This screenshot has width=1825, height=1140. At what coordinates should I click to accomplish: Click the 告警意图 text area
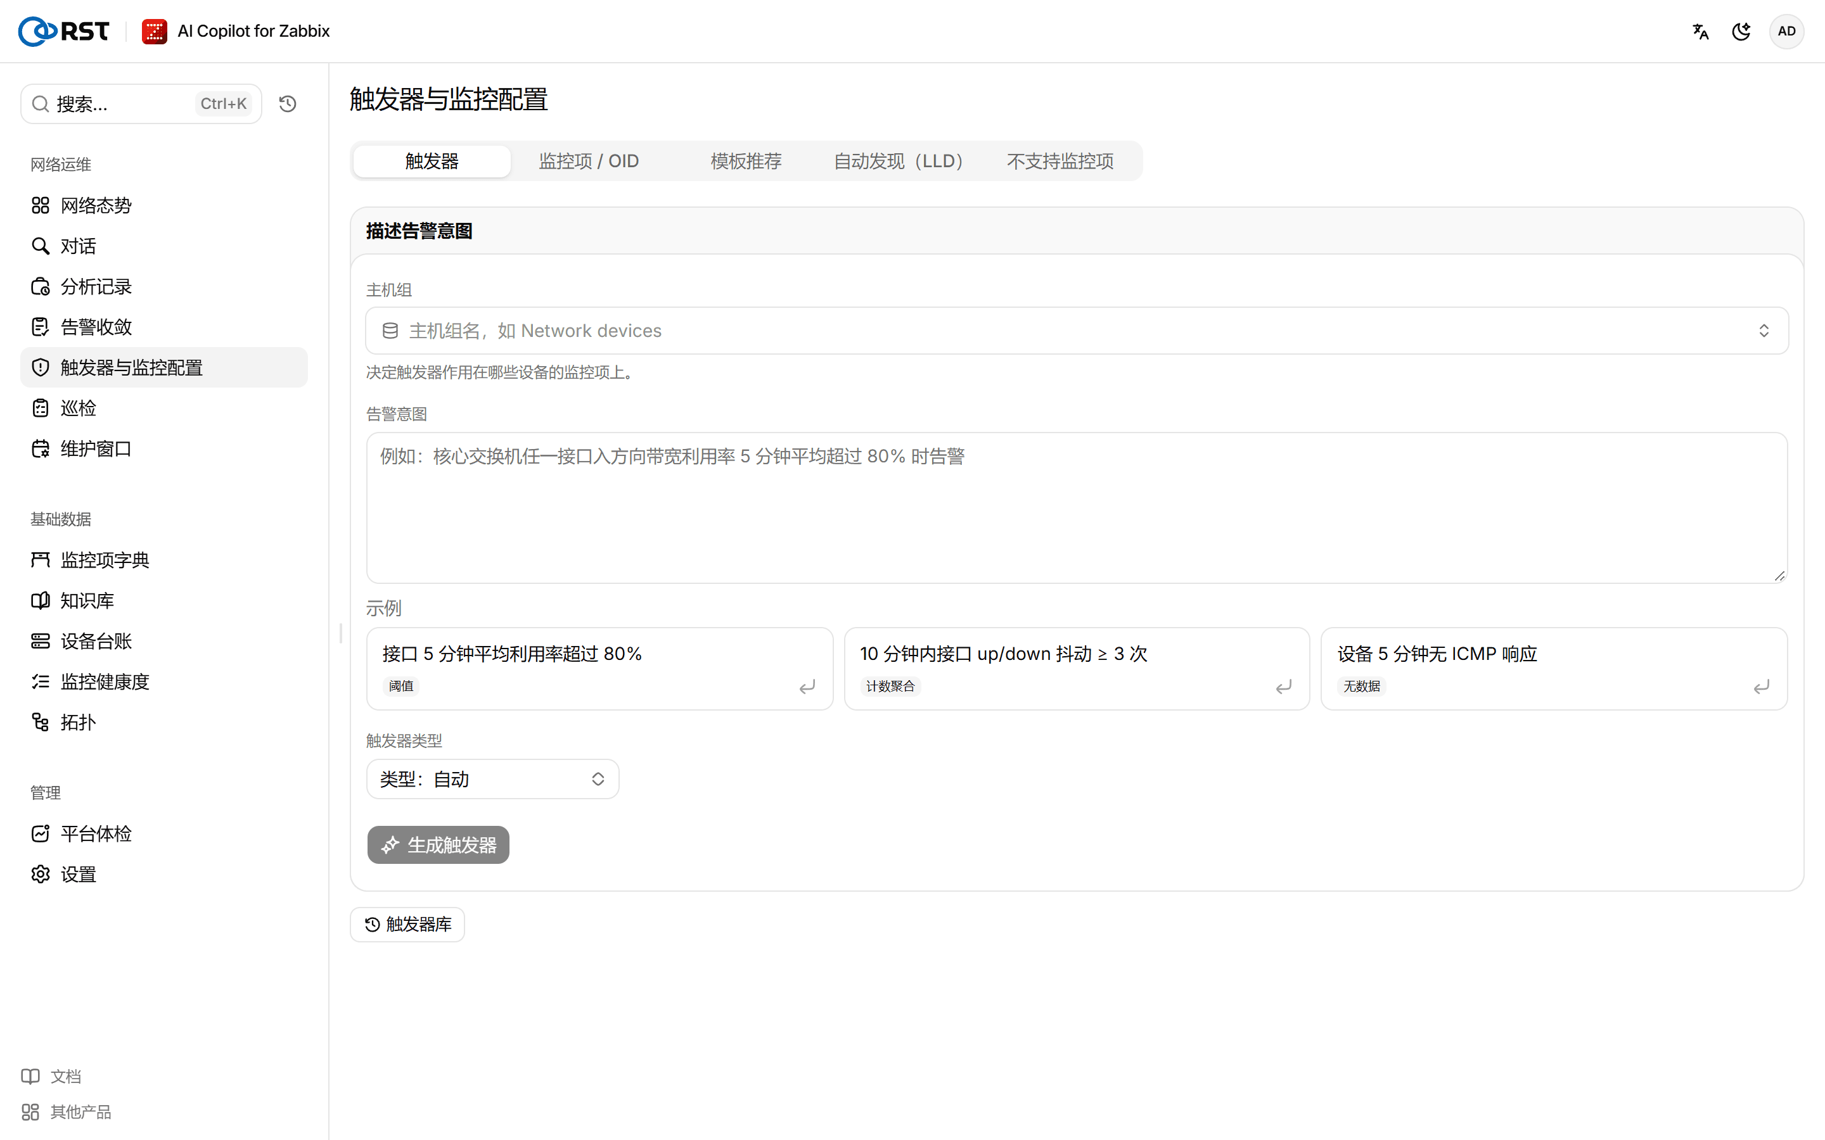tap(1077, 507)
